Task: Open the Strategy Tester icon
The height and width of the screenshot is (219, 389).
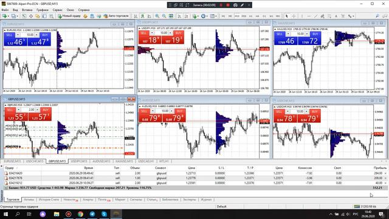Action: (x=51, y=16)
